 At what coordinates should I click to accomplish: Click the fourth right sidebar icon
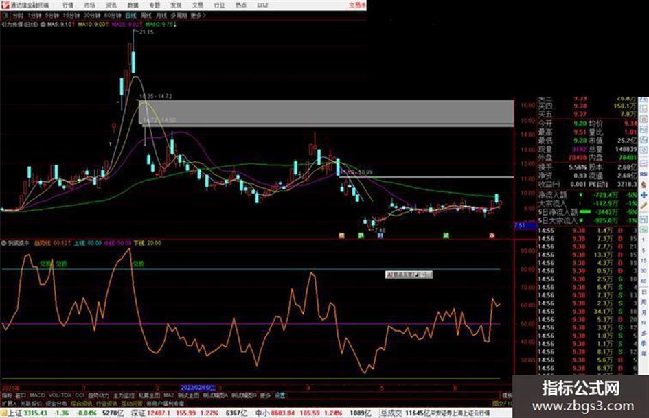coord(644,129)
